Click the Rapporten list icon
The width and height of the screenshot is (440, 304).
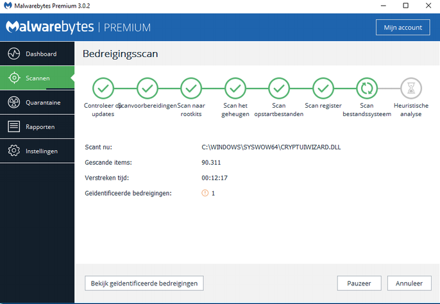(13, 126)
